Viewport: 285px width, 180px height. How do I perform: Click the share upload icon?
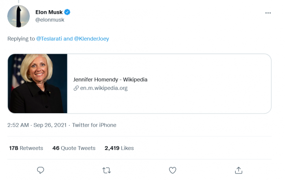point(239,170)
